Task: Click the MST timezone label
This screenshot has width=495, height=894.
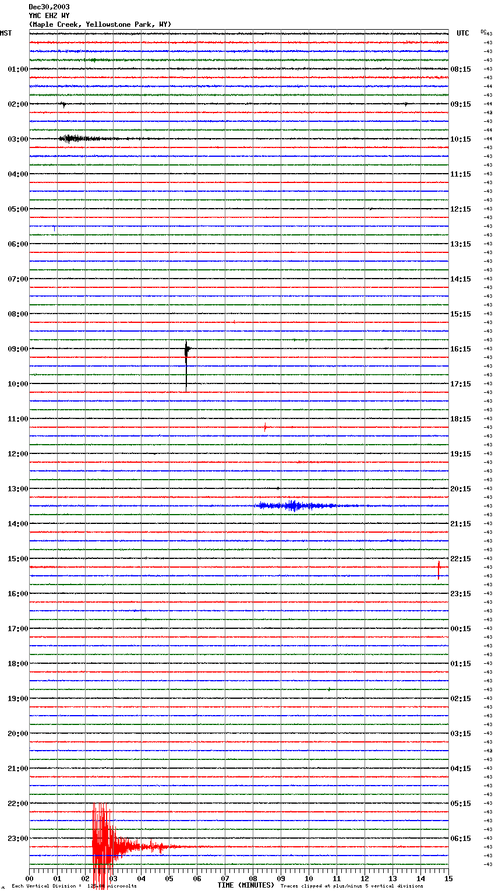Action: pyautogui.click(x=6, y=33)
